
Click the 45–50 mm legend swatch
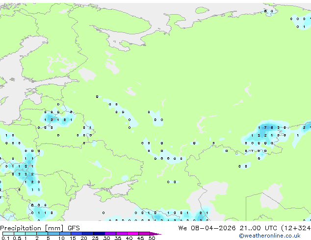[x=144, y=234]
